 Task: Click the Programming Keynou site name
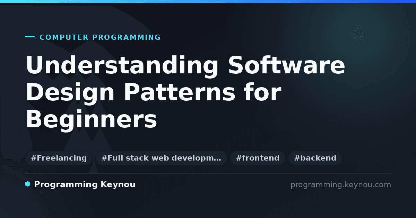[85, 184]
